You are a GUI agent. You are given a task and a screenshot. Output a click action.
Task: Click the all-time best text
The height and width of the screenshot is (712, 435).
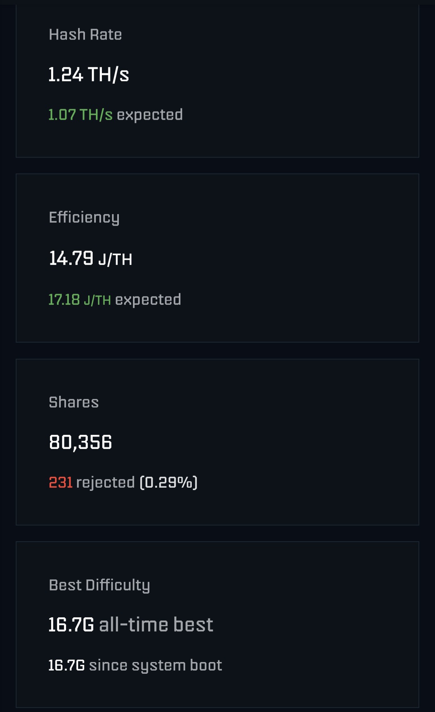(156, 625)
